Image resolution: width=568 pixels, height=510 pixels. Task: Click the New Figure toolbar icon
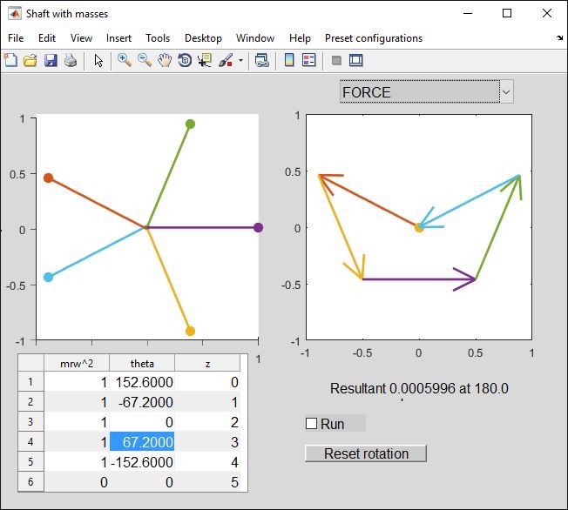coord(10,60)
